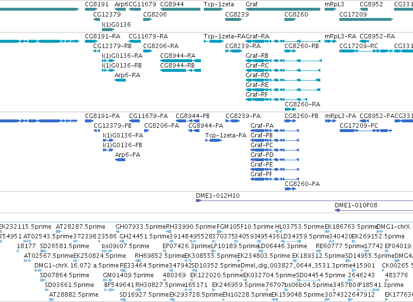Select the Tcp-1zeta gene label

click(218, 4)
